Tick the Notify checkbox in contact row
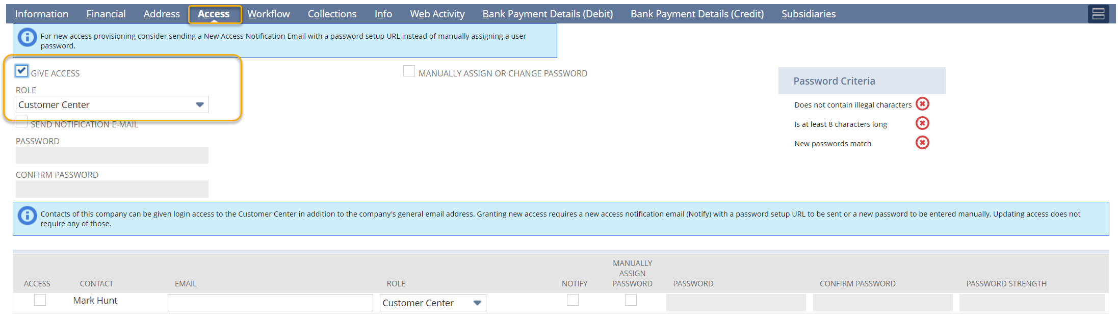1118x320 pixels. pos(573,300)
